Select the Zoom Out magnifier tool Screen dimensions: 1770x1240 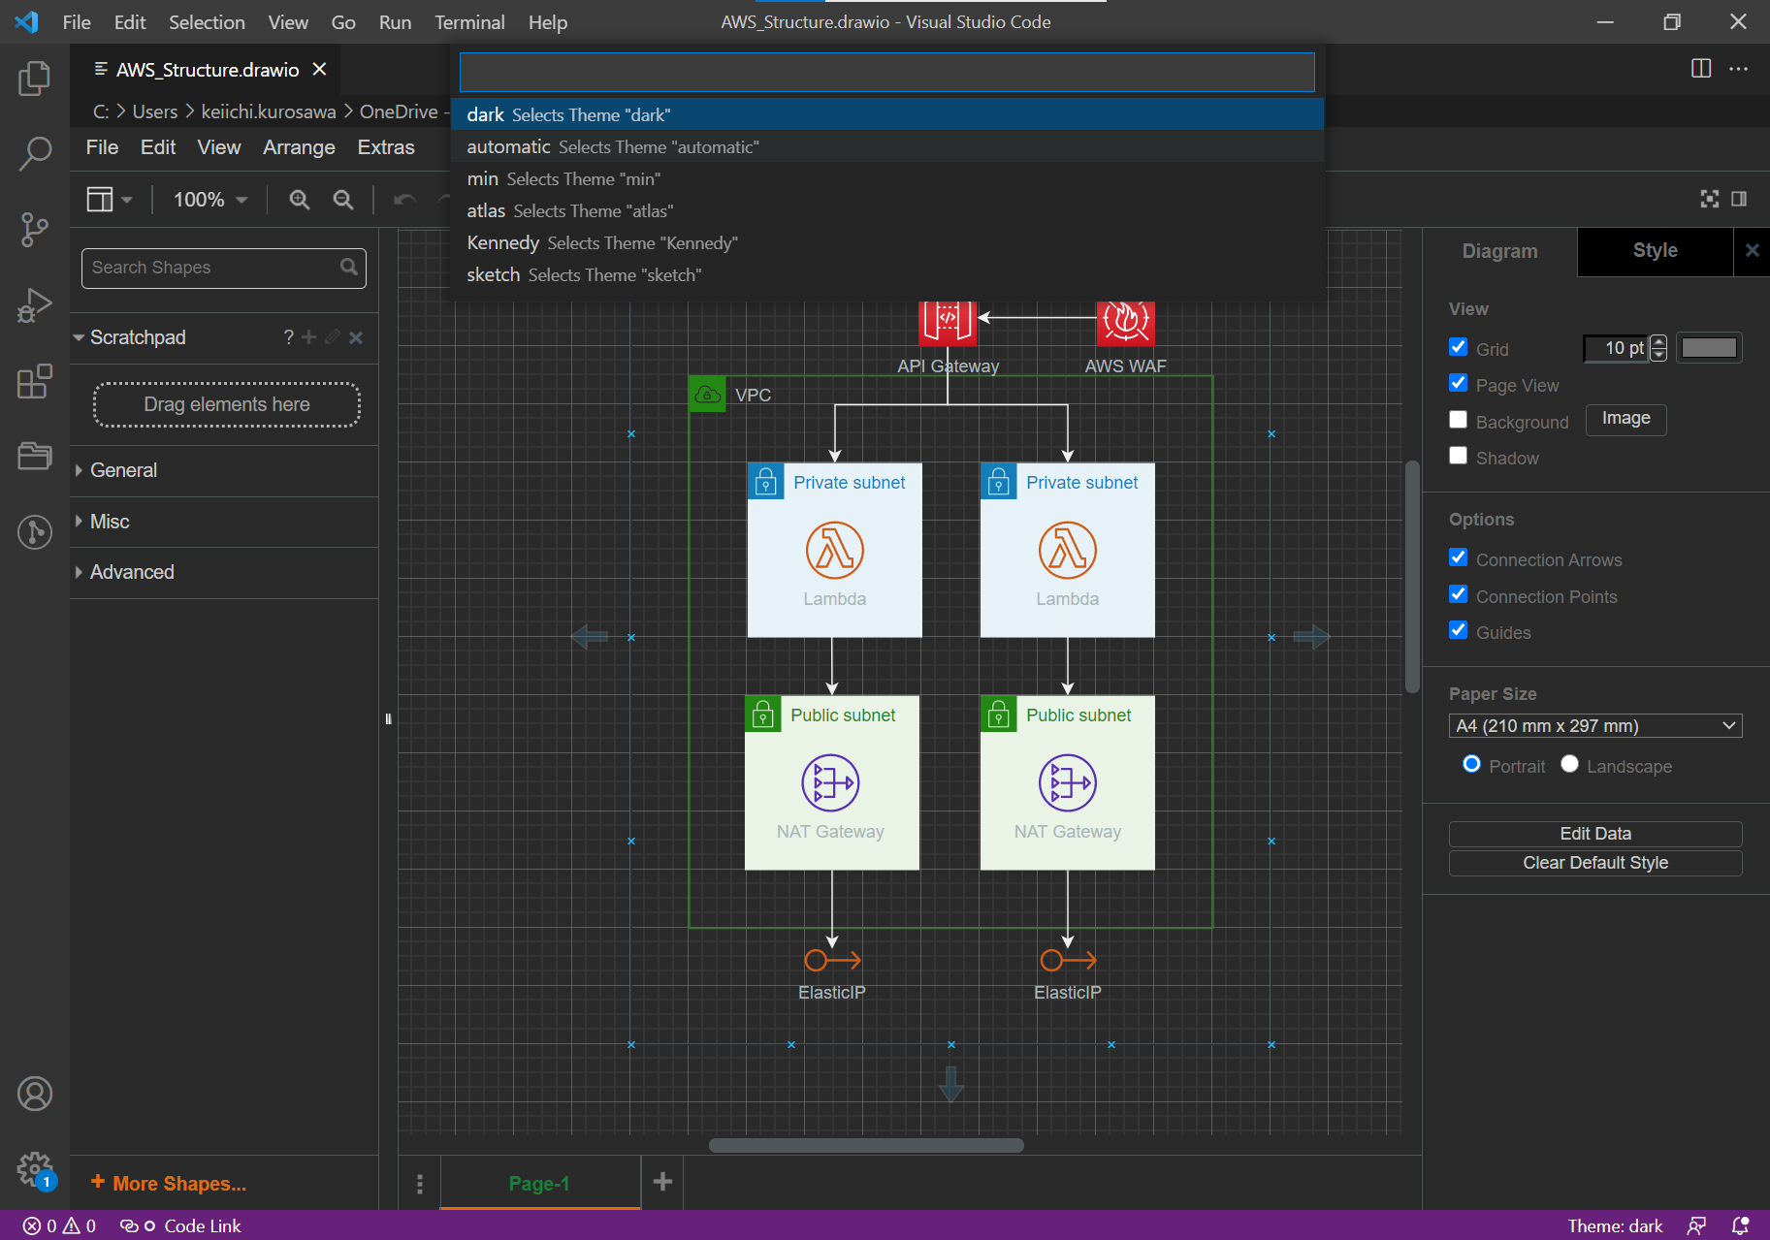click(x=343, y=200)
